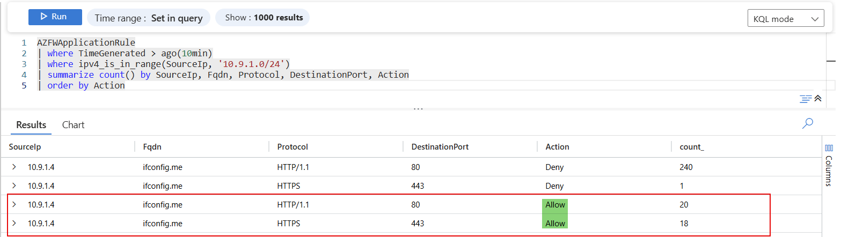The width and height of the screenshot is (841, 237).
Task: Click line 1 of the query editor
Action: [x=86, y=42]
